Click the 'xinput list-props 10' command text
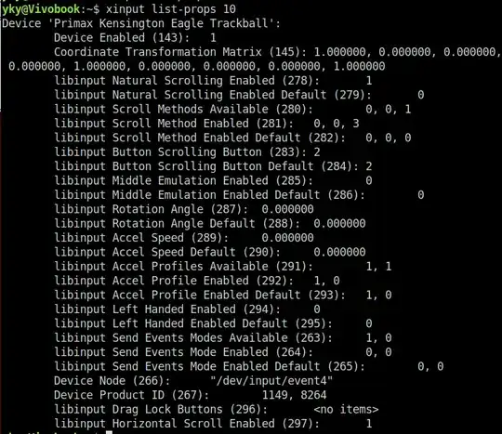This screenshot has width=502, height=434. 171,9
